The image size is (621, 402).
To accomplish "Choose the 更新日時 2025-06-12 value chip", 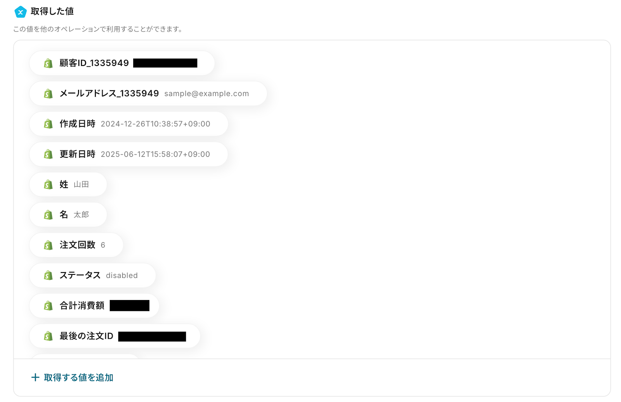I will 128,154.
